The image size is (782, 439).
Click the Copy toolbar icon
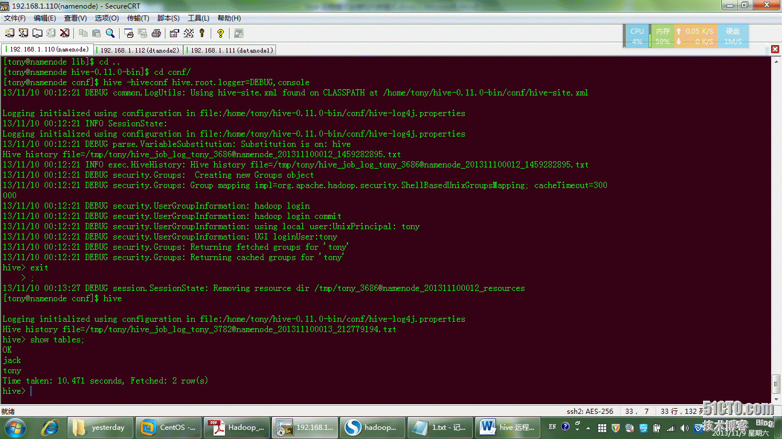(x=83, y=33)
